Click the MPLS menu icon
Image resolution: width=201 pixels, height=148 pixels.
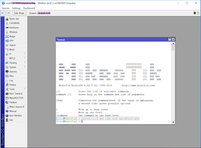7,58
